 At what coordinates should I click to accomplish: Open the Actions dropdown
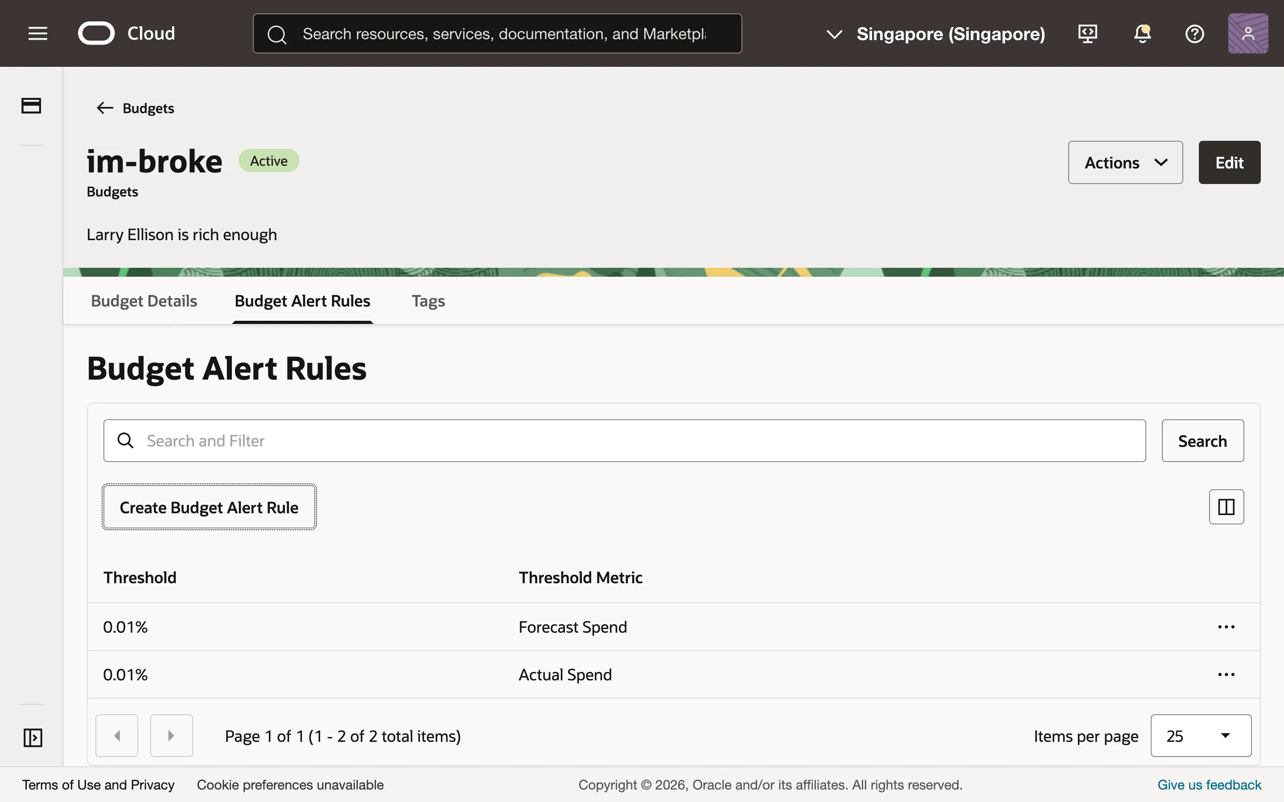(1125, 162)
